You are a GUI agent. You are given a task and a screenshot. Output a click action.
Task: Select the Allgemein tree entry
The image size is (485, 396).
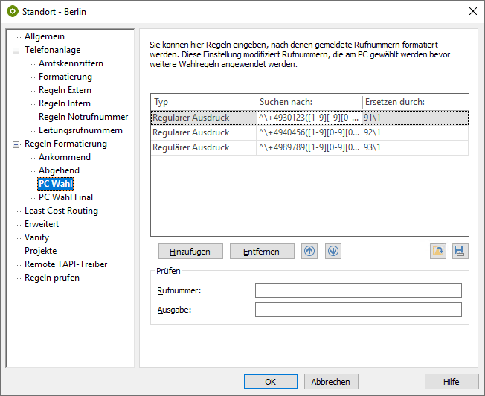click(x=45, y=36)
